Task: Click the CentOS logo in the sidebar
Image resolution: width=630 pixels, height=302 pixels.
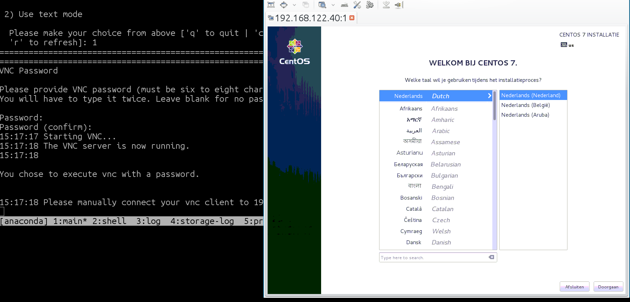Action: click(295, 52)
